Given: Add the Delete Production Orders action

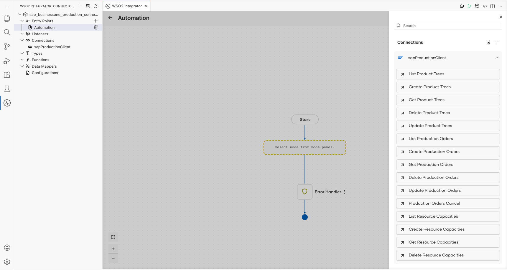Looking at the screenshot, I should tap(448, 178).
